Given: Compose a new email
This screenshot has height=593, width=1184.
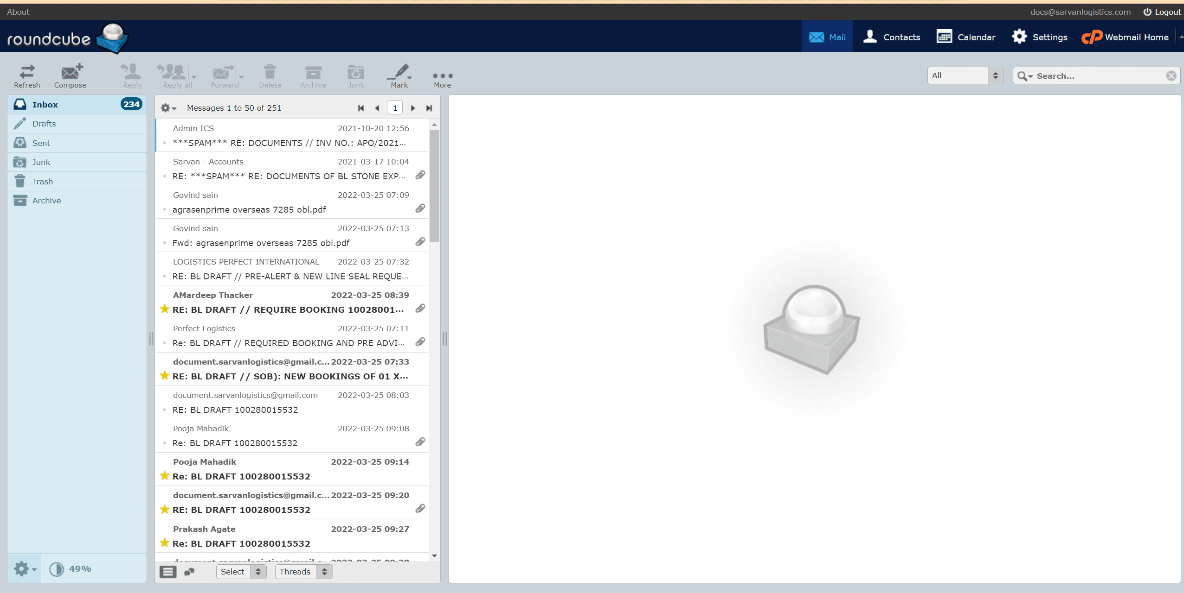Looking at the screenshot, I should [70, 76].
